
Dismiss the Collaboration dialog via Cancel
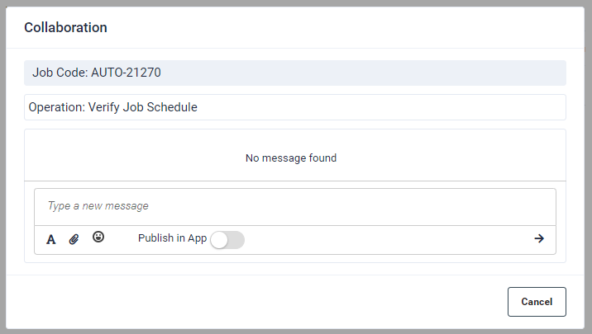[x=536, y=302]
